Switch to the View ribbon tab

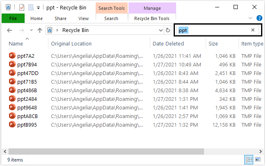83,18
